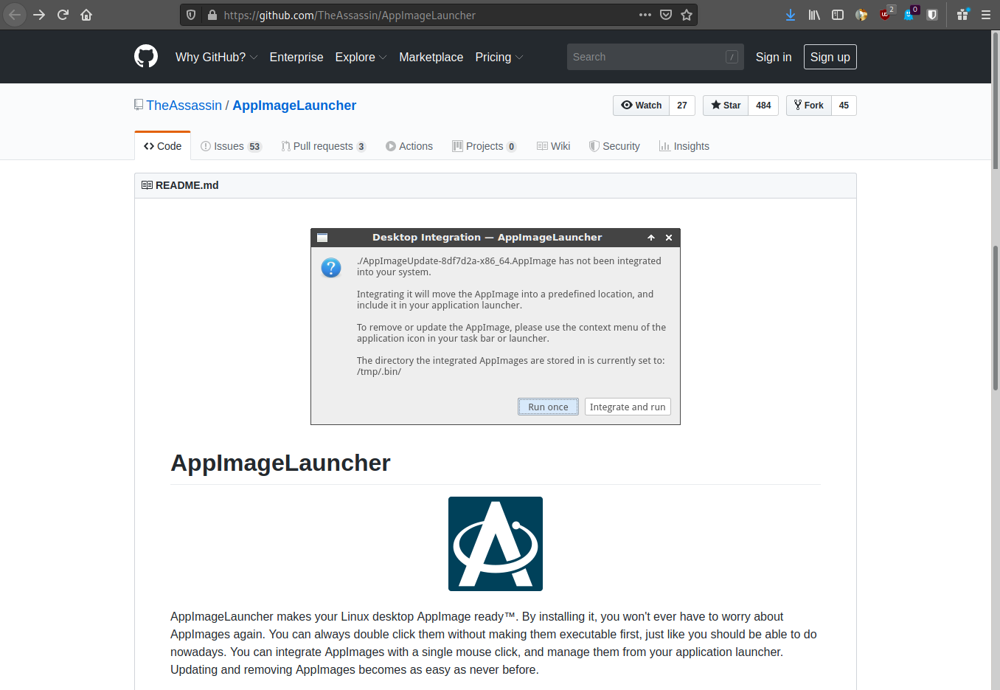Open the AppImageLauncher repository link
Image resolution: width=1000 pixels, height=690 pixels.
(294, 106)
